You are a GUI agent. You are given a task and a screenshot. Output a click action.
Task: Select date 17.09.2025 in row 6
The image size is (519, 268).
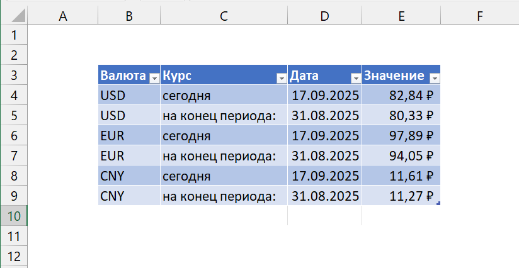point(325,135)
